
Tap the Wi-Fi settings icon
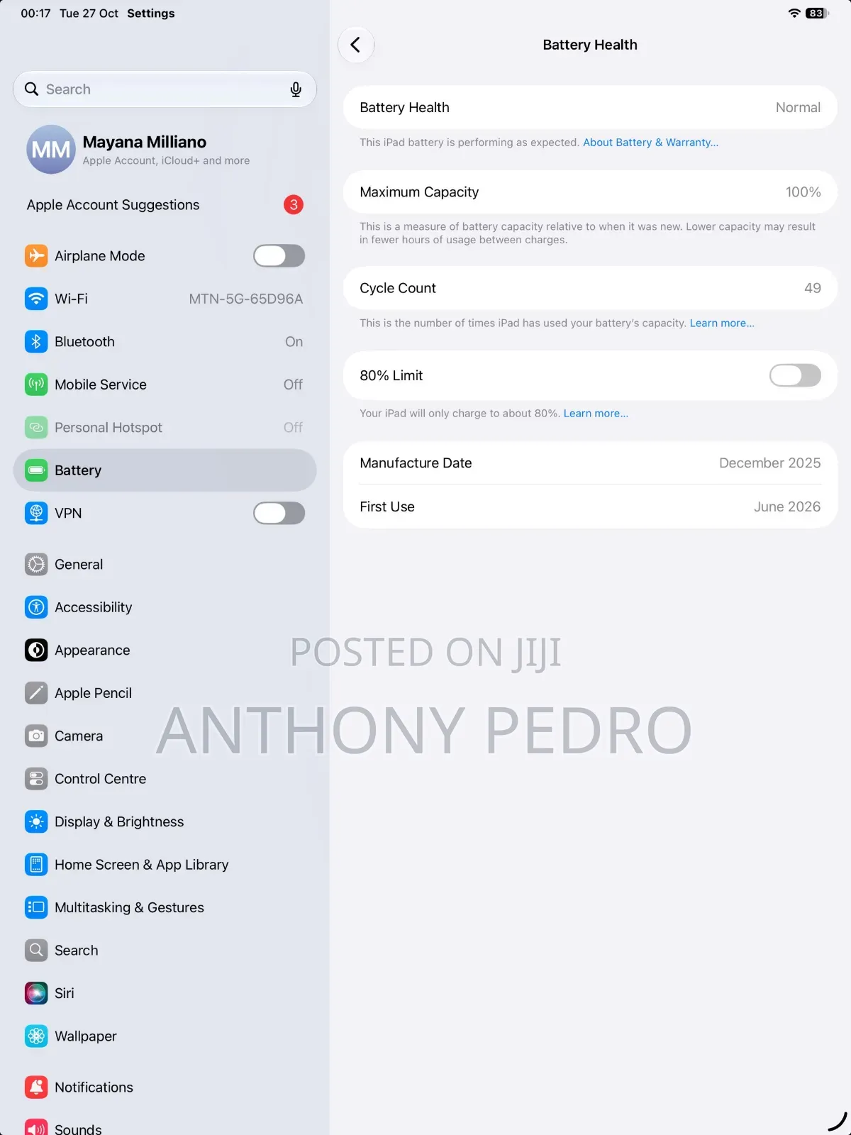point(36,299)
